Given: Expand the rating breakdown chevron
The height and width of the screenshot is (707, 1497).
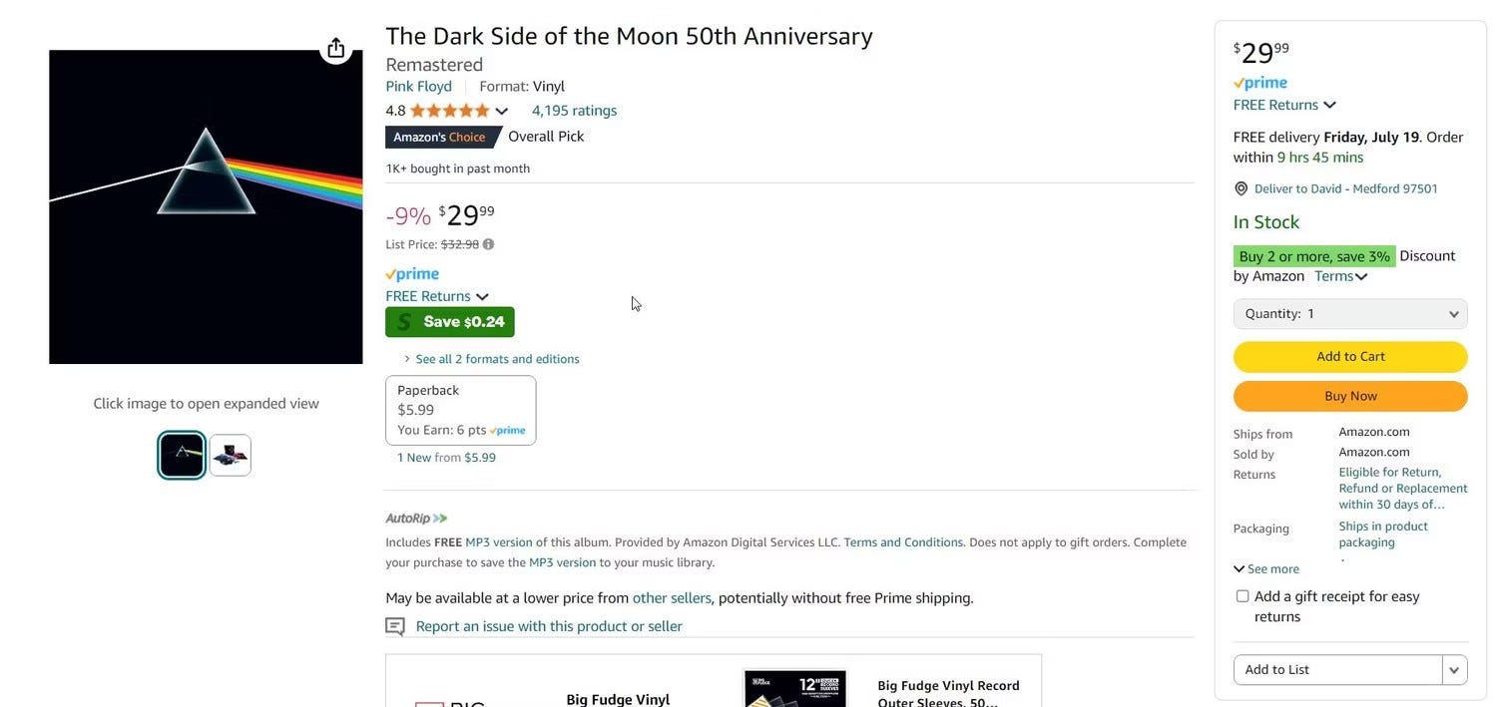Looking at the screenshot, I should click(501, 111).
